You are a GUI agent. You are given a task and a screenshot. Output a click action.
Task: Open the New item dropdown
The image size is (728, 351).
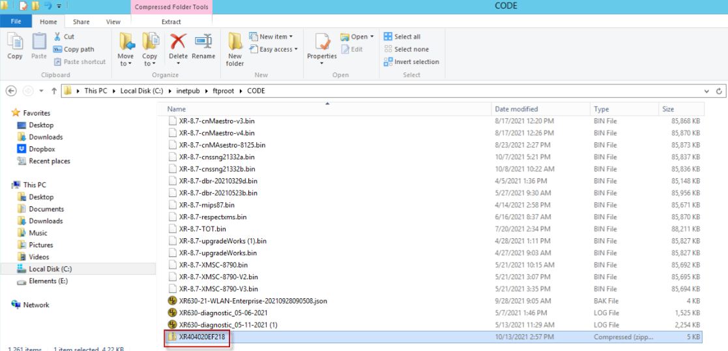[x=271, y=37]
